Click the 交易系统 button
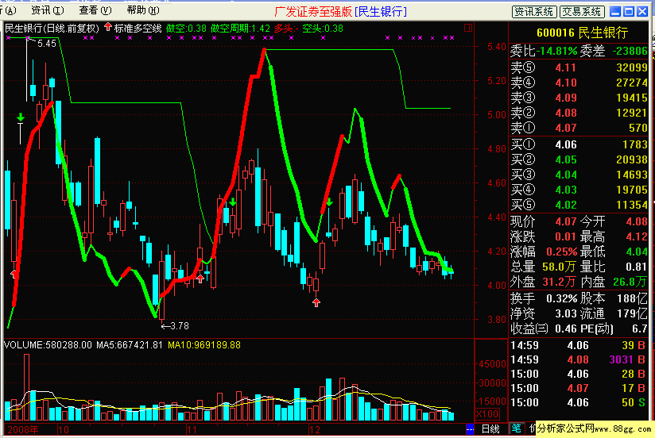Image resolution: width=655 pixels, height=438 pixels. pos(581,12)
